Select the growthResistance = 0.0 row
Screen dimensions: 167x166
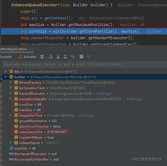tap(84, 121)
